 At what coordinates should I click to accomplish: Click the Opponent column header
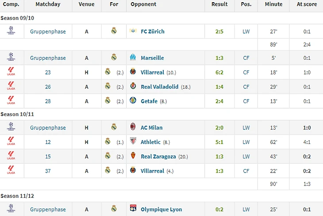[143, 4]
